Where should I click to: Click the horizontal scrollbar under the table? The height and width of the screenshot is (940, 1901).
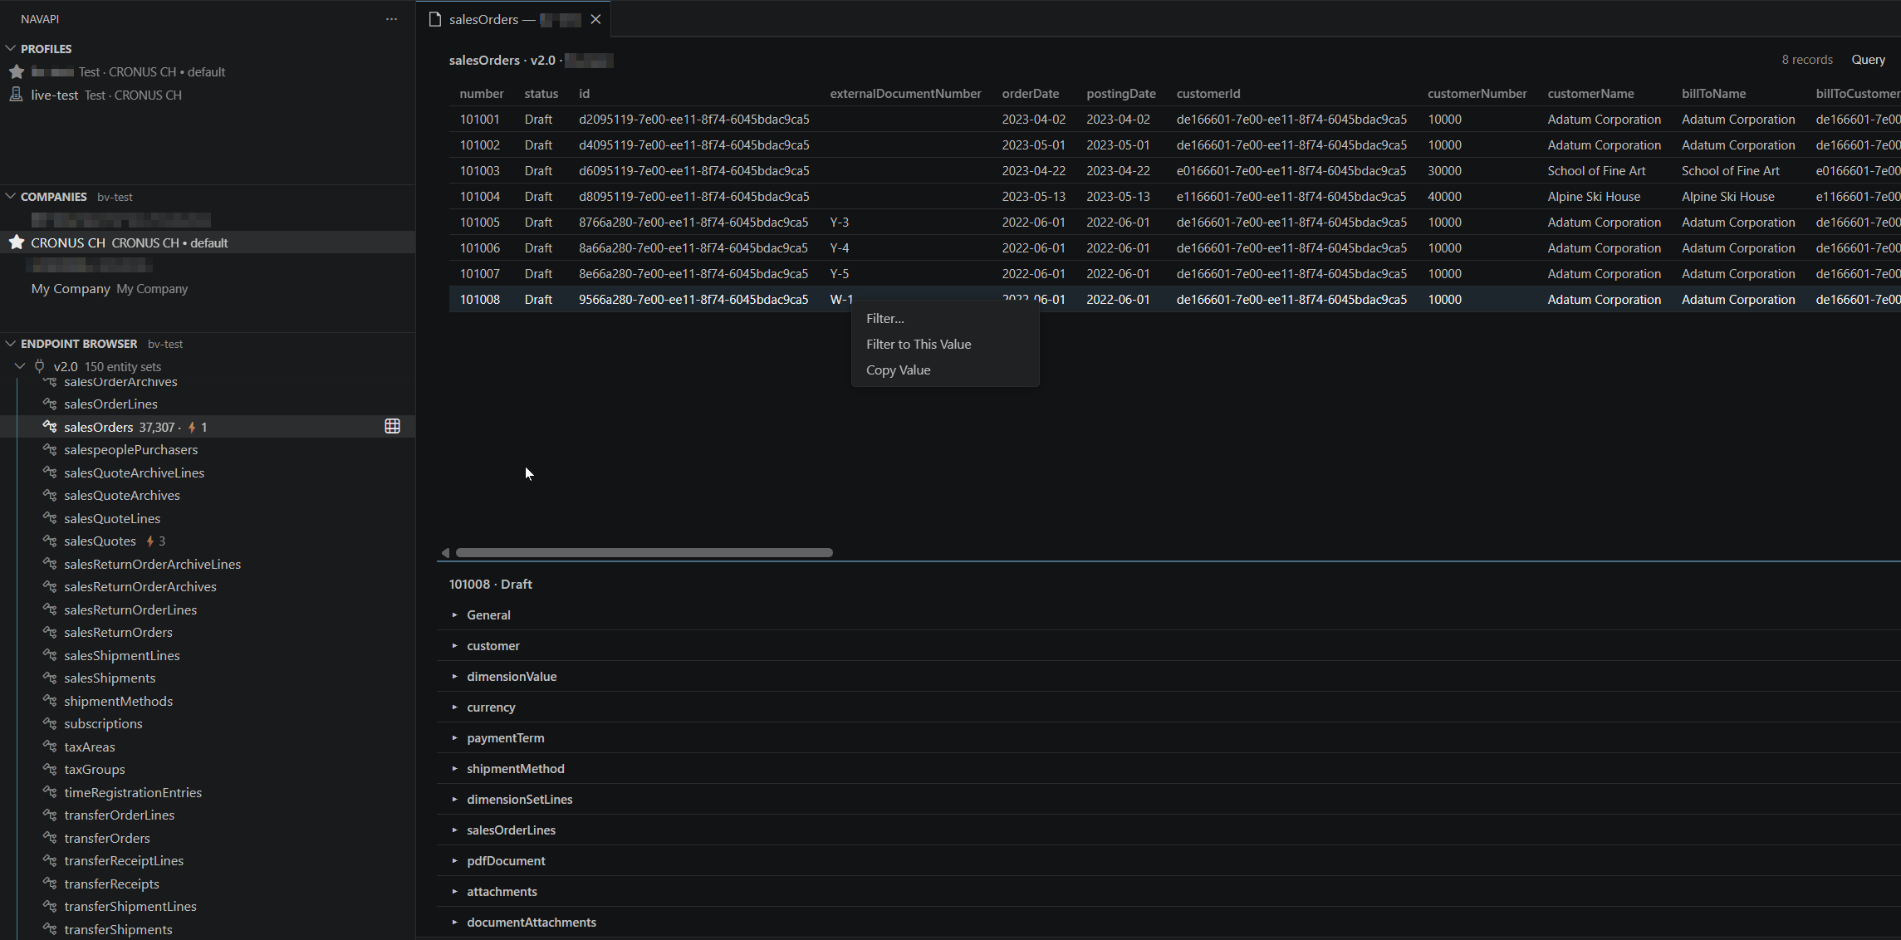(644, 552)
